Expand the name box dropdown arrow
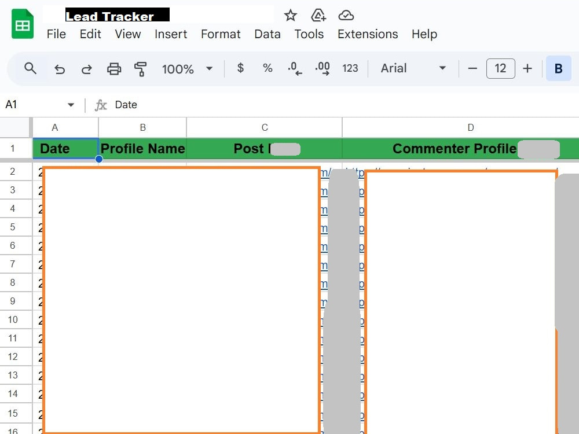The height and width of the screenshot is (434, 579). 71,105
